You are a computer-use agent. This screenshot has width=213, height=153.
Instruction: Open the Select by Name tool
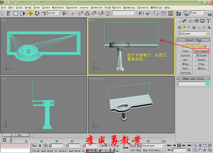[9, 13]
